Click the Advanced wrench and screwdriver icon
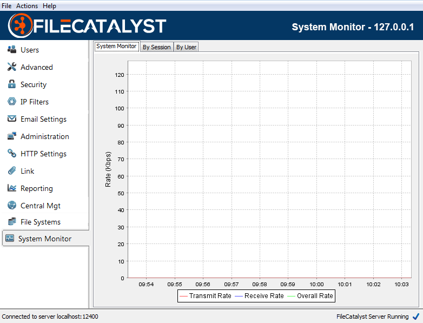This screenshot has height=323, width=423. [x=12, y=67]
